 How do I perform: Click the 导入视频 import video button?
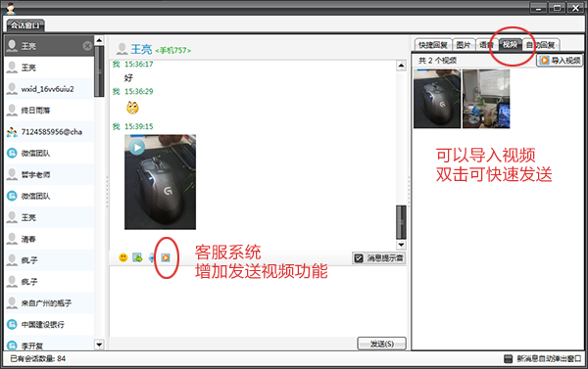pyautogui.click(x=561, y=60)
